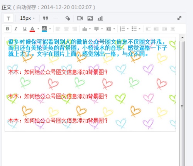Insert a vote with the bar chart icon
The height and width of the screenshot is (166, 193).
[x=100, y=18]
